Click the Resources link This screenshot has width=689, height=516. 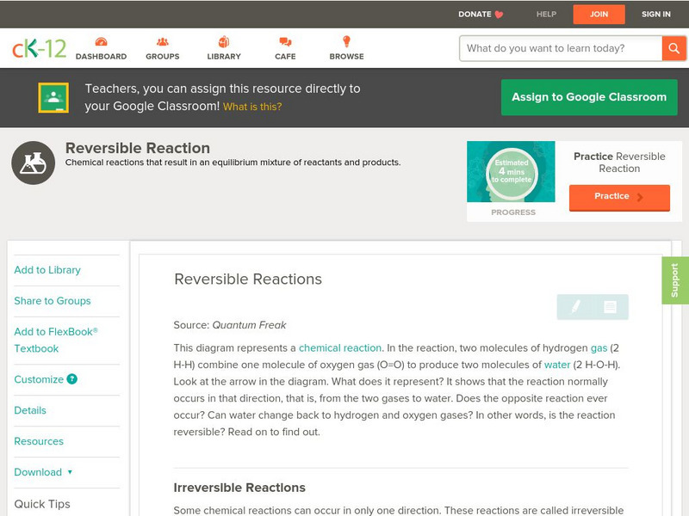click(x=39, y=441)
